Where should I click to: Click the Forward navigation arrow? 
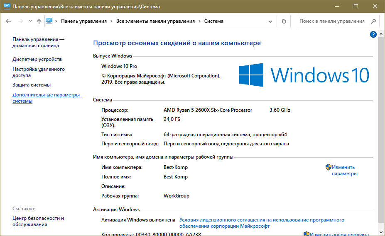coord(20,21)
